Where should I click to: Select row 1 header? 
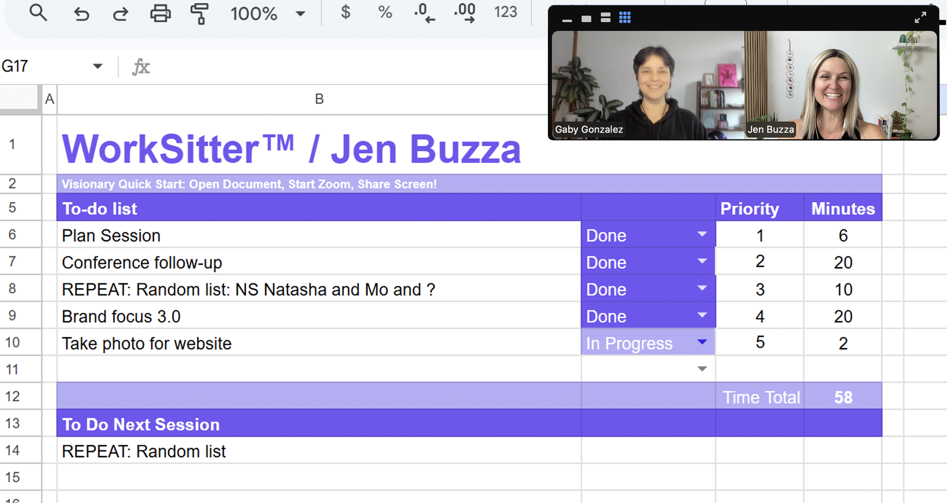[x=12, y=144]
